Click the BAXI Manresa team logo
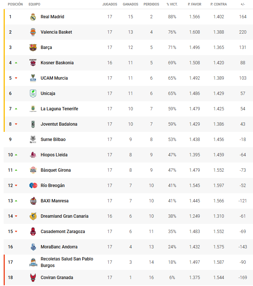Screen dimensions: 253x286 pyautogui.click(x=33, y=201)
